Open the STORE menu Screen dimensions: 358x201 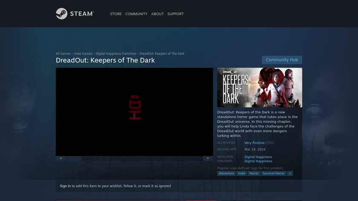pyautogui.click(x=116, y=14)
